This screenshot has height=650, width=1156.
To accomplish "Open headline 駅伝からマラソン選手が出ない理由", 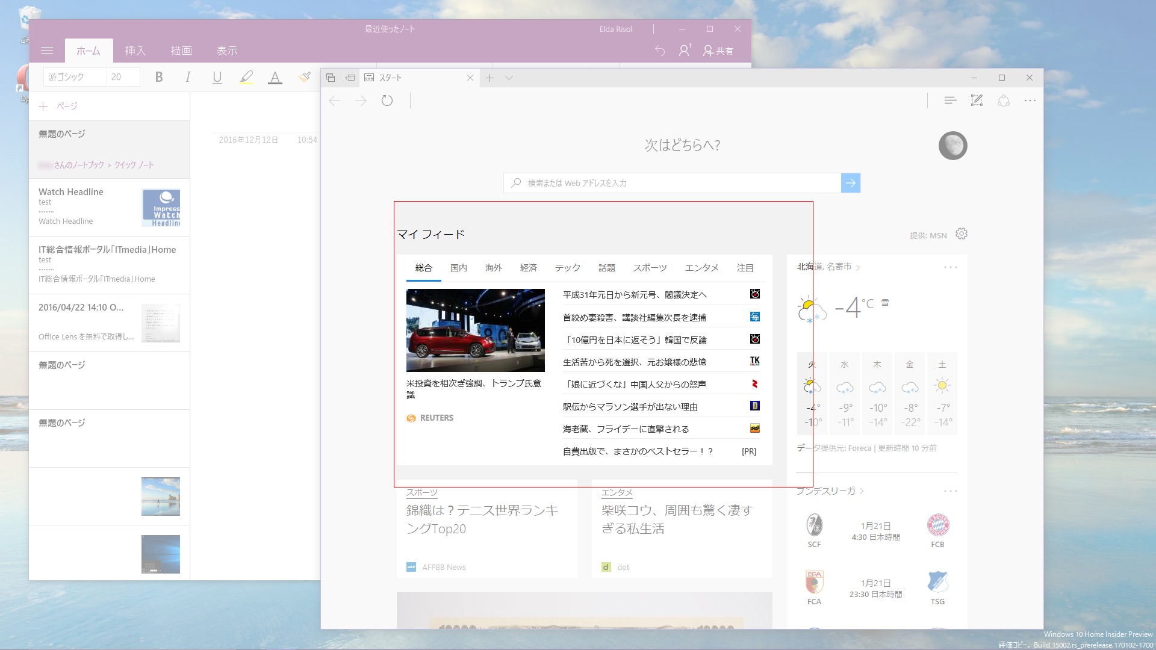I will click(630, 407).
